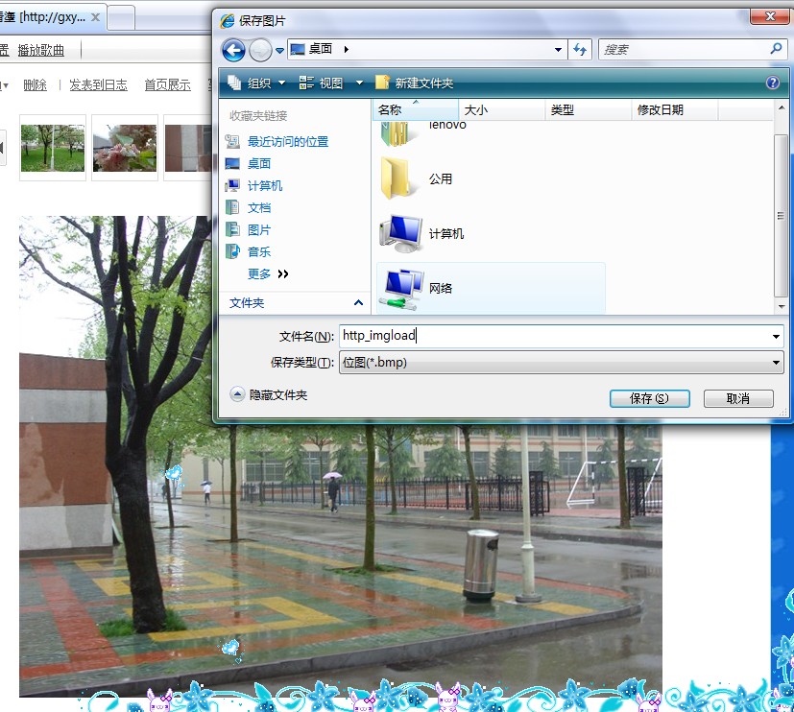Image resolution: width=794 pixels, height=712 pixels.
Task: Open the help question mark icon
Action: [772, 83]
